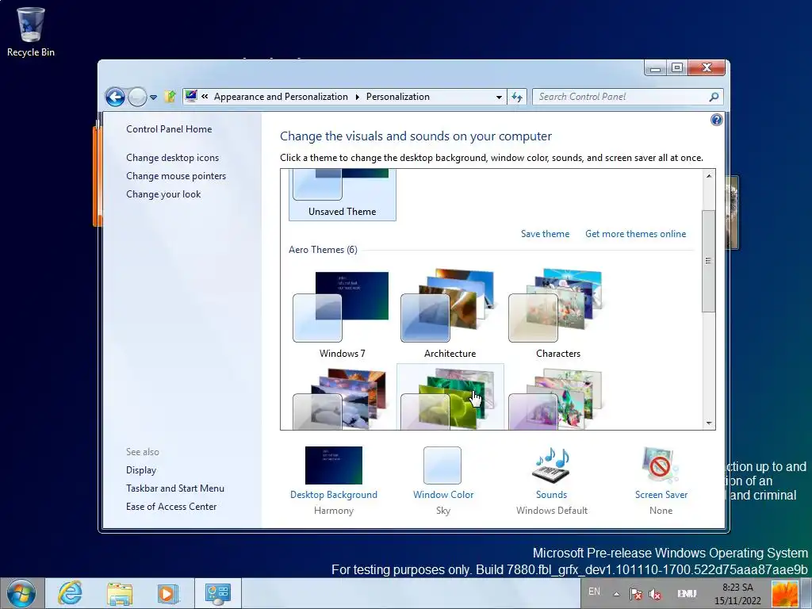Click the Control Panel taskbar button

pyautogui.click(x=217, y=593)
